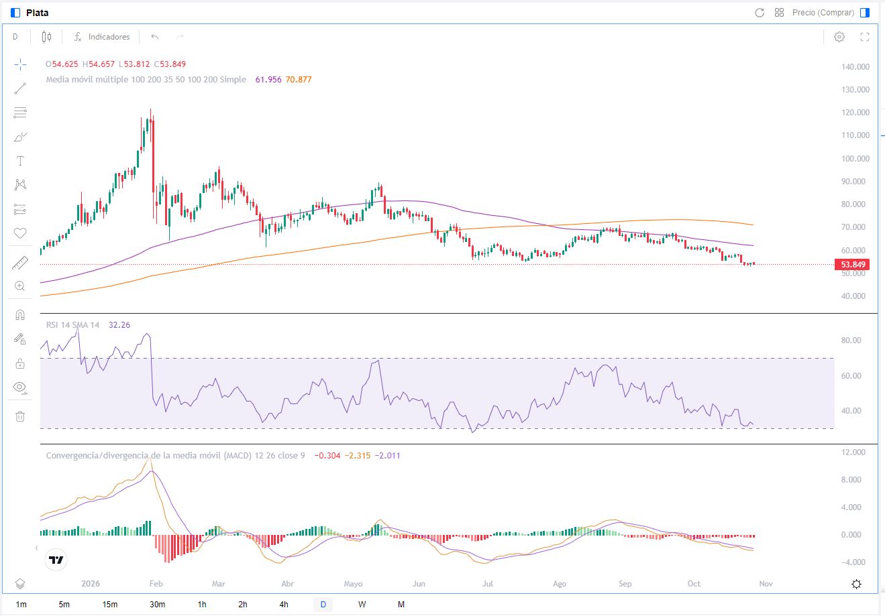The width and height of the screenshot is (885, 616).
Task: Open the forecast and measurement tools
Action: click(x=20, y=209)
